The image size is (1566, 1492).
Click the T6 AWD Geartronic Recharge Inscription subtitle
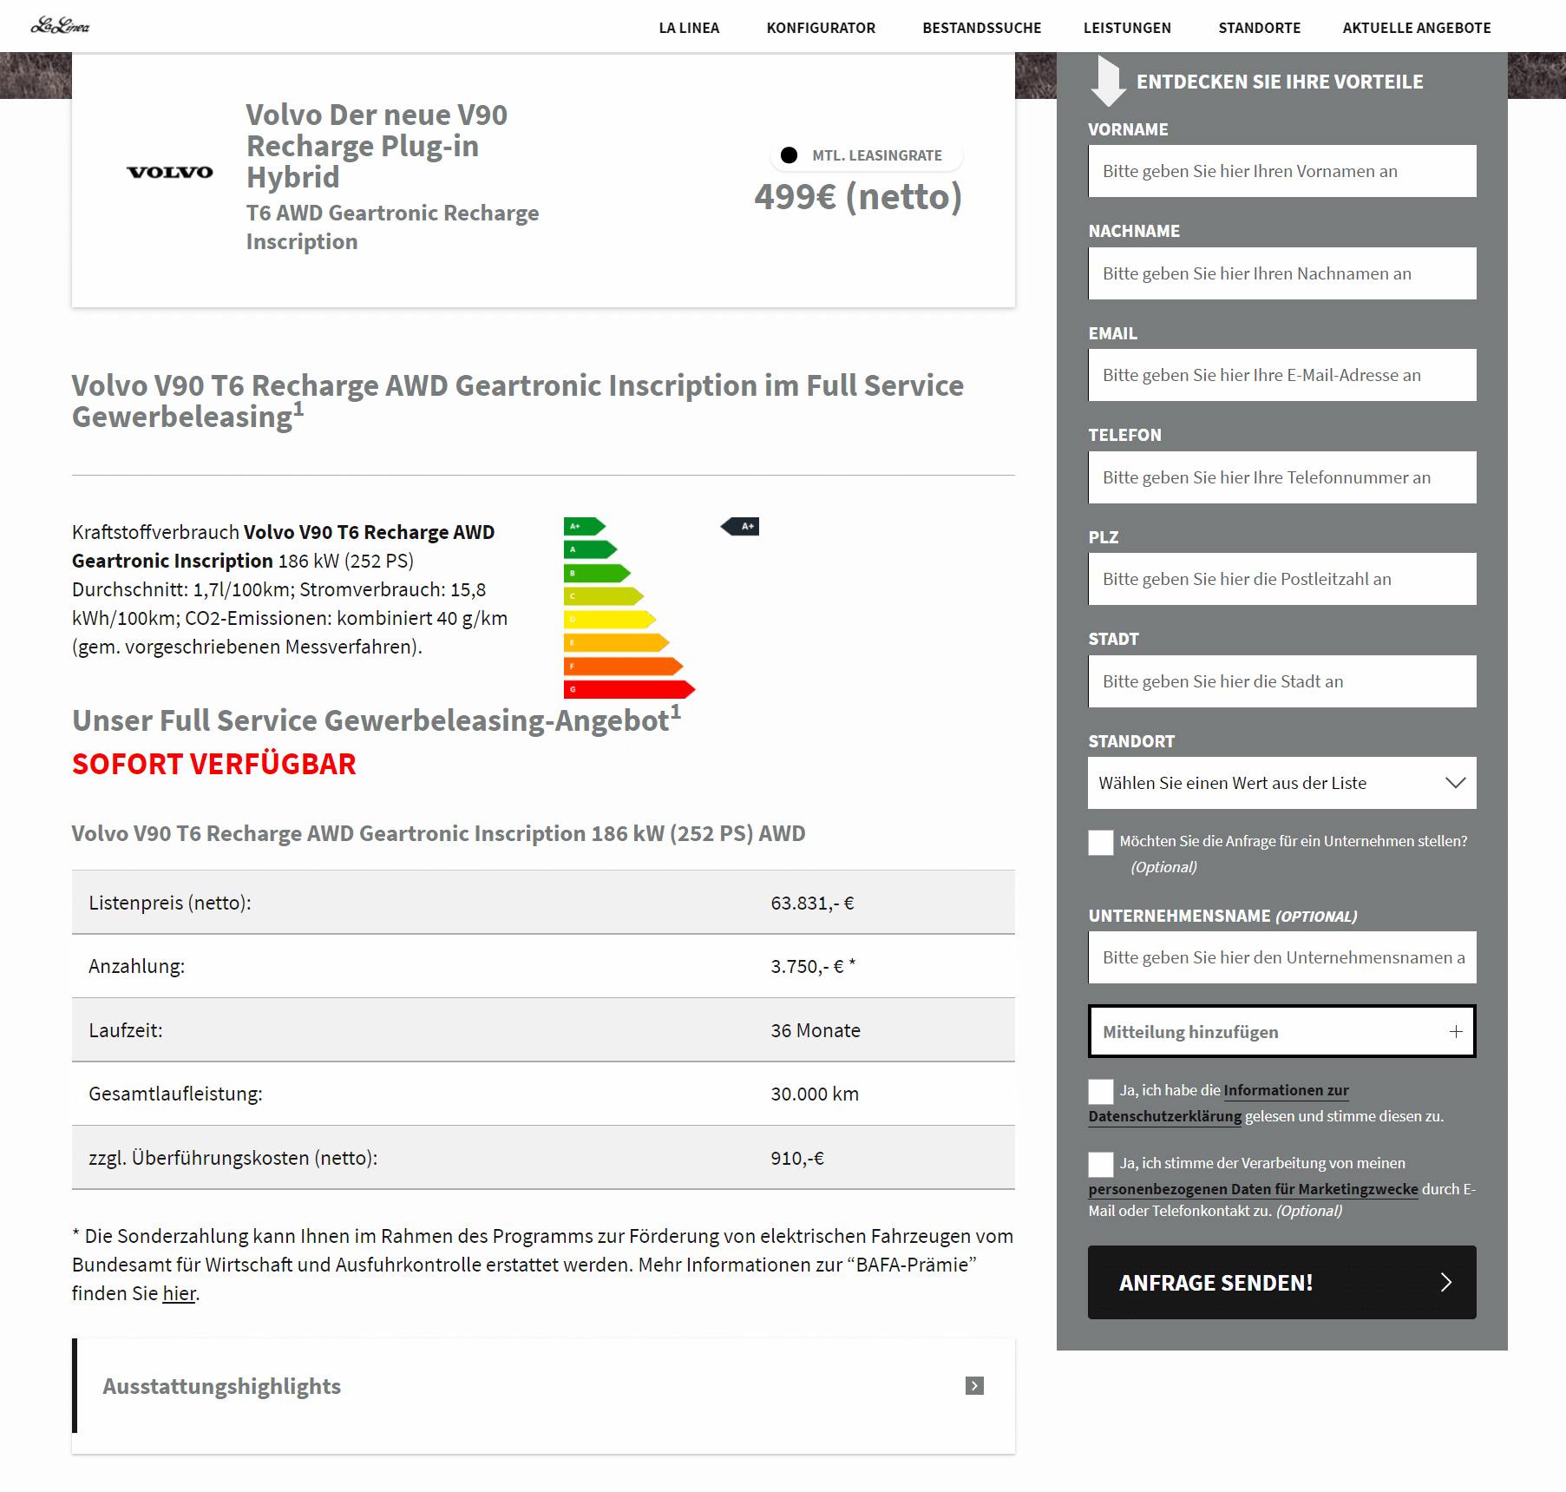coord(392,227)
